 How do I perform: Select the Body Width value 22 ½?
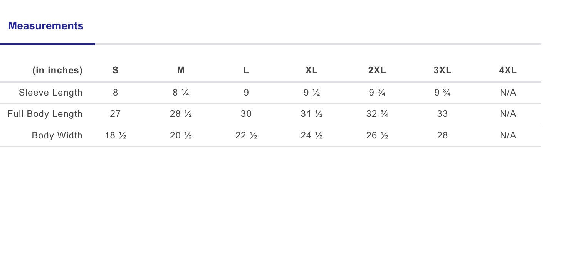click(x=246, y=135)
